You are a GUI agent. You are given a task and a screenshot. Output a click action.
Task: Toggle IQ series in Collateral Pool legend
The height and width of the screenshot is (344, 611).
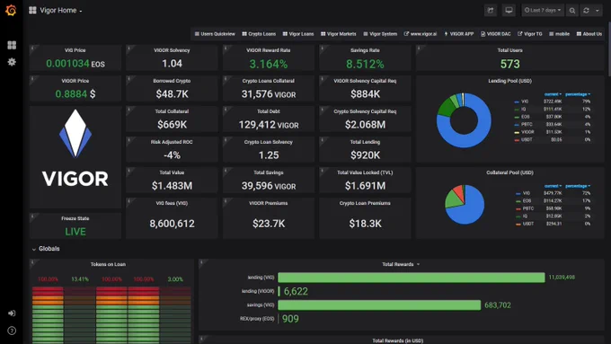tap(526, 216)
